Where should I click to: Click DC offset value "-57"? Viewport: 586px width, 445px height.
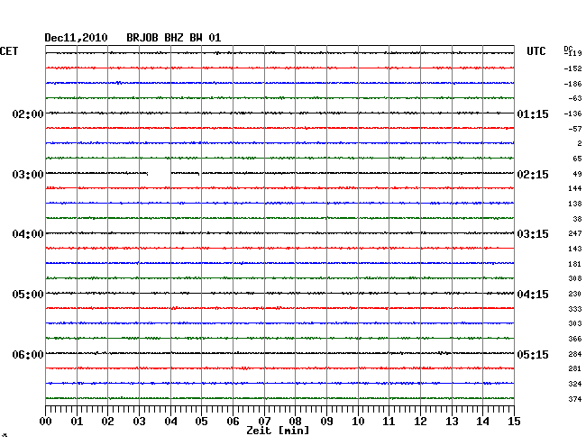(575, 129)
